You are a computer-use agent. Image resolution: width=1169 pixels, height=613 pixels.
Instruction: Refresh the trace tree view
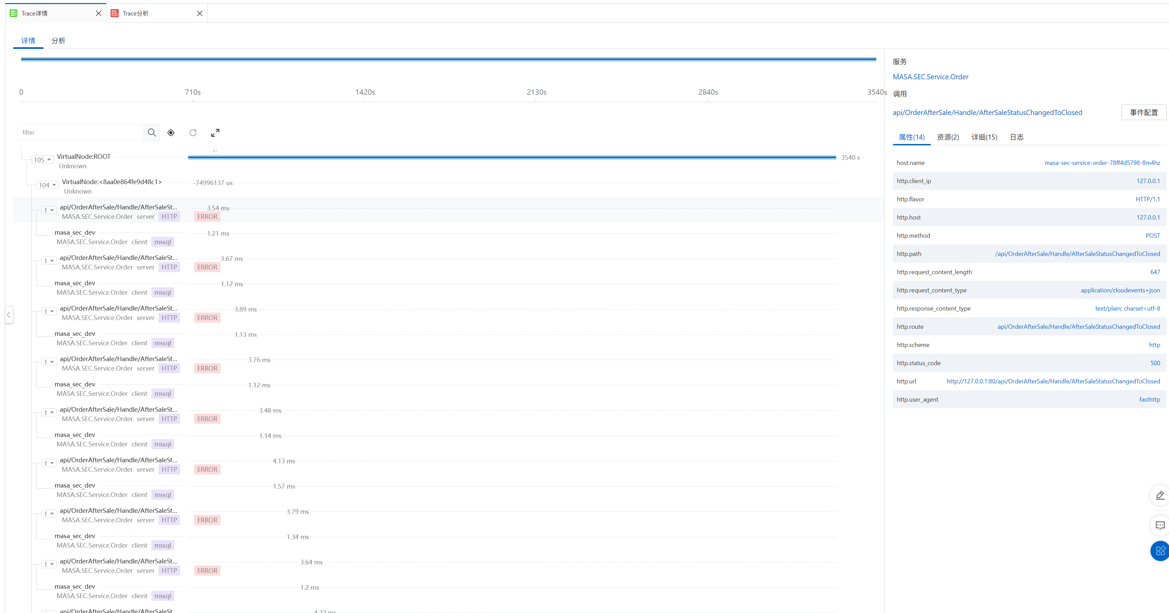tap(193, 133)
